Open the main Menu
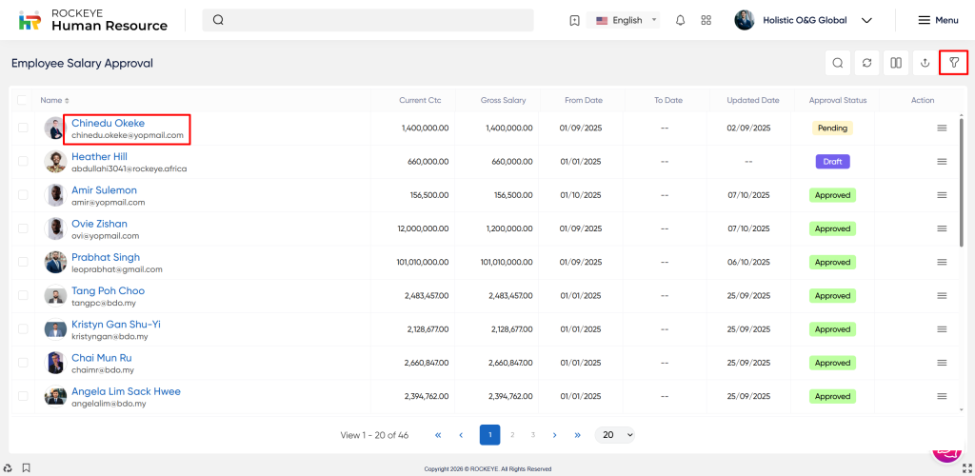This screenshot has height=476, width=975. point(938,20)
